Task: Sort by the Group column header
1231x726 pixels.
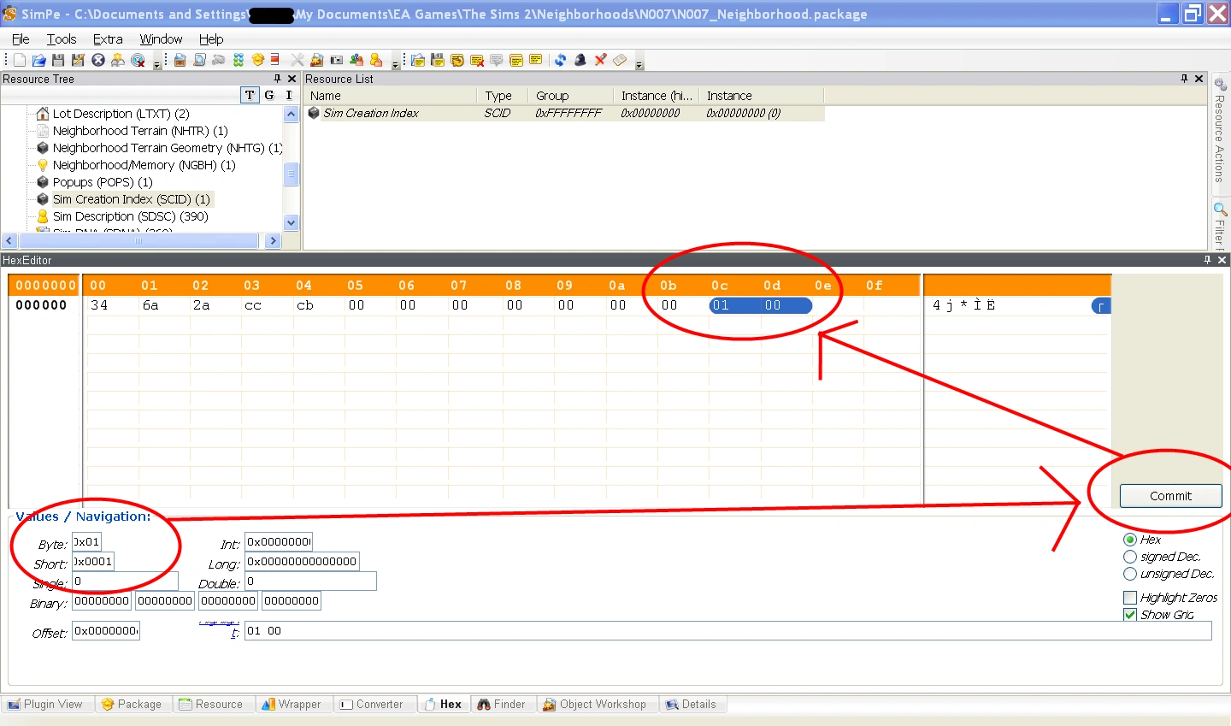Action: [570, 96]
